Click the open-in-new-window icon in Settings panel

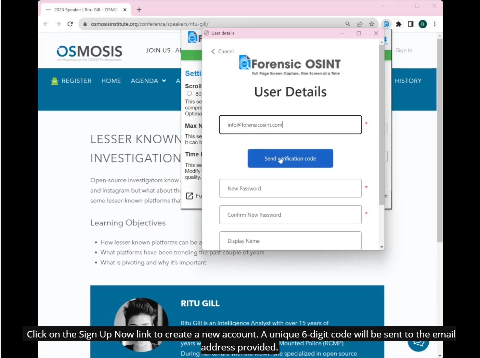pyautogui.click(x=189, y=196)
